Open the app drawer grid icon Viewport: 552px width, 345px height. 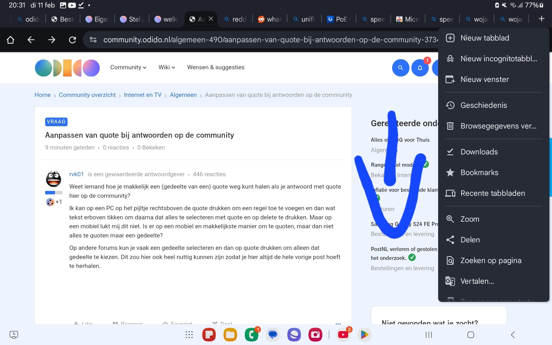coord(189,335)
